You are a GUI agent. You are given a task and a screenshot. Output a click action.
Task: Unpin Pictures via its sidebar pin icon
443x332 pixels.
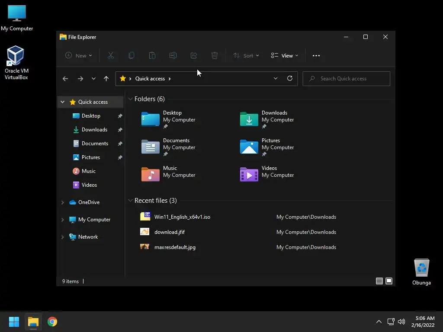click(x=120, y=157)
